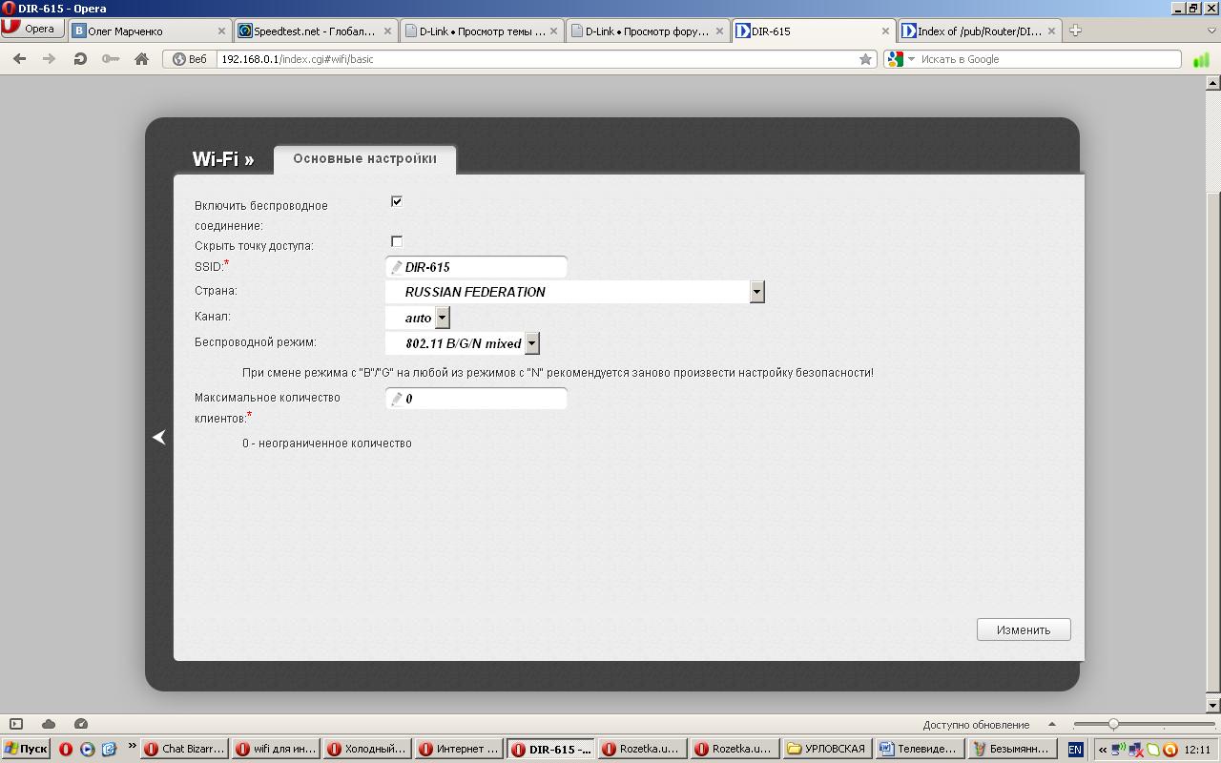The width and height of the screenshot is (1221, 763).
Task: Go to the home page icon
Action: (x=141, y=59)
